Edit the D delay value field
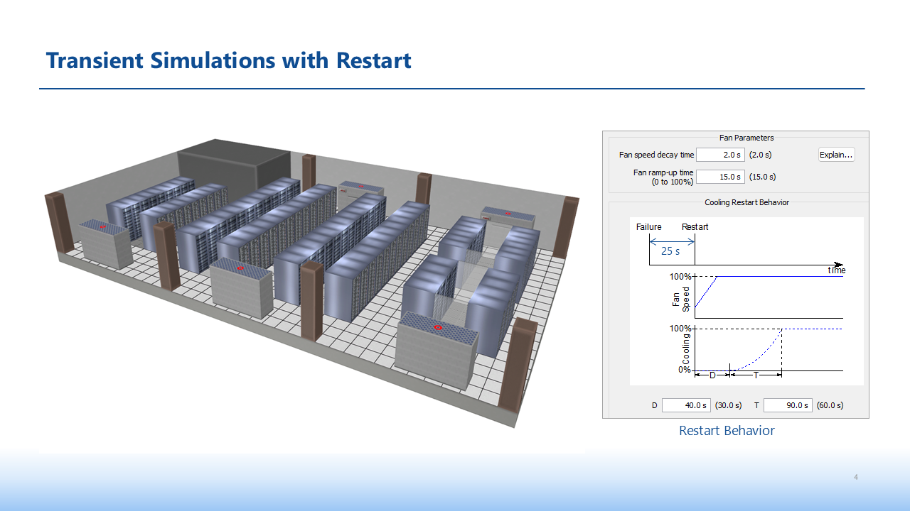Viewport: 910px width, 511px height. pyautogui.click(x=686, y=405)
